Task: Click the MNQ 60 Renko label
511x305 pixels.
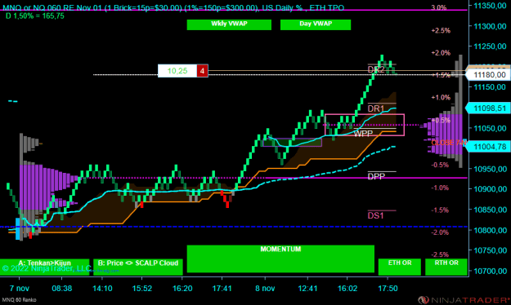Action: tap(20, 300)
